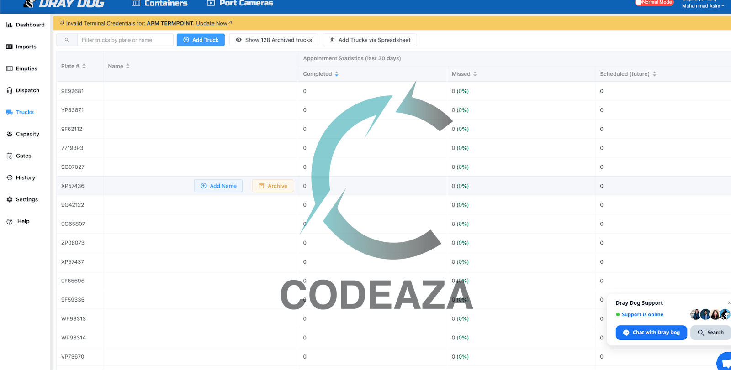This screenshot has height=370, width=731.
Task: Open the Capacity page
Action: tap(22, 134)
